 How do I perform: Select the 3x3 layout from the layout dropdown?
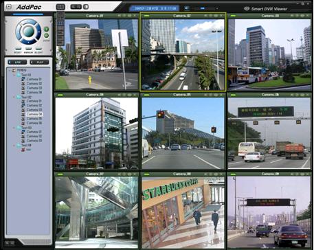[60, 23]
